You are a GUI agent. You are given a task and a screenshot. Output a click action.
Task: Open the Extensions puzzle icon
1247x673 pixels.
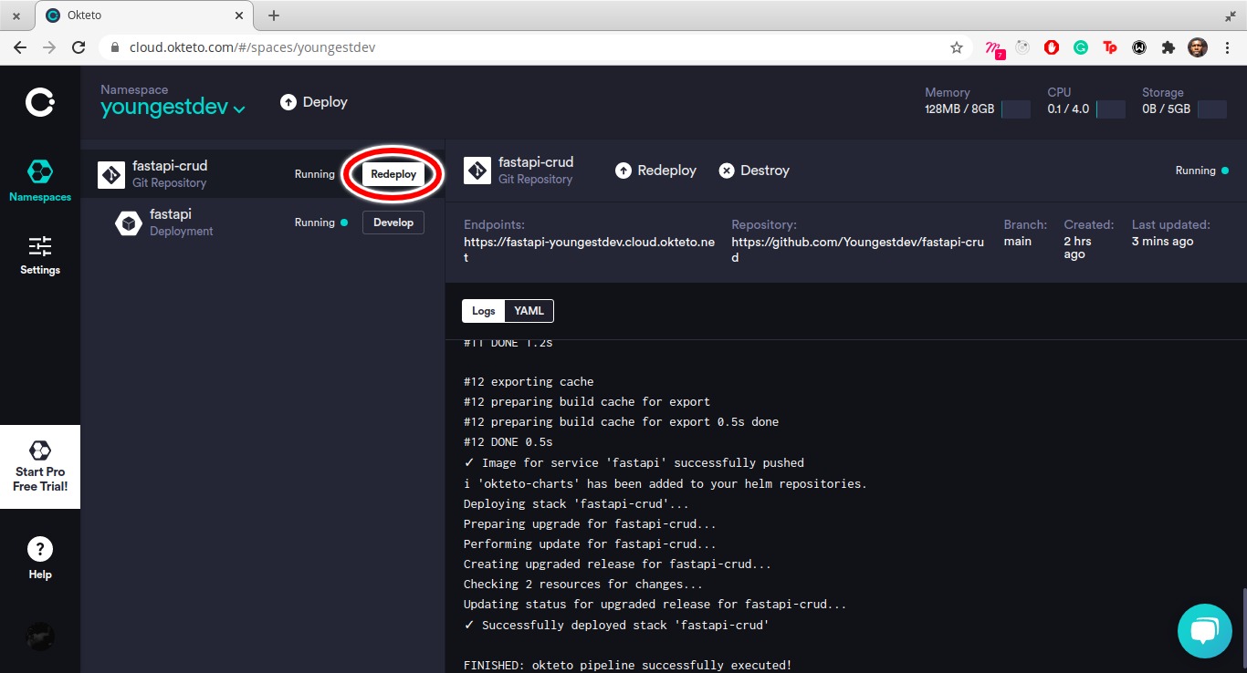tap(1168, 47)
